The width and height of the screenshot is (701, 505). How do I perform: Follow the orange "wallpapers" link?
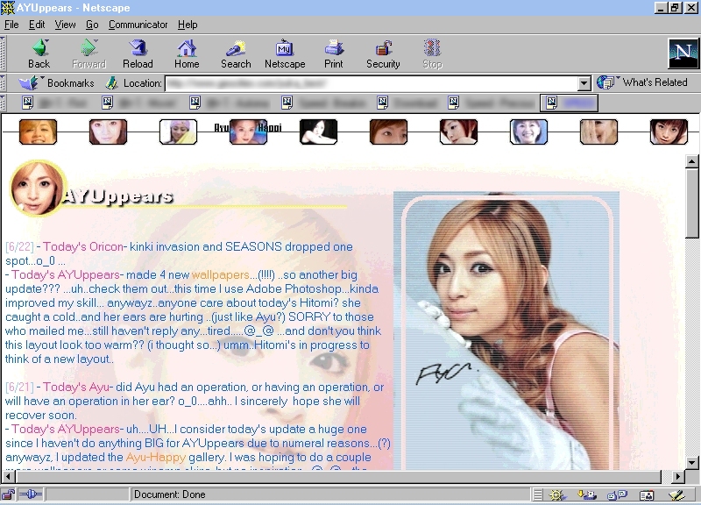pos(219,275)
